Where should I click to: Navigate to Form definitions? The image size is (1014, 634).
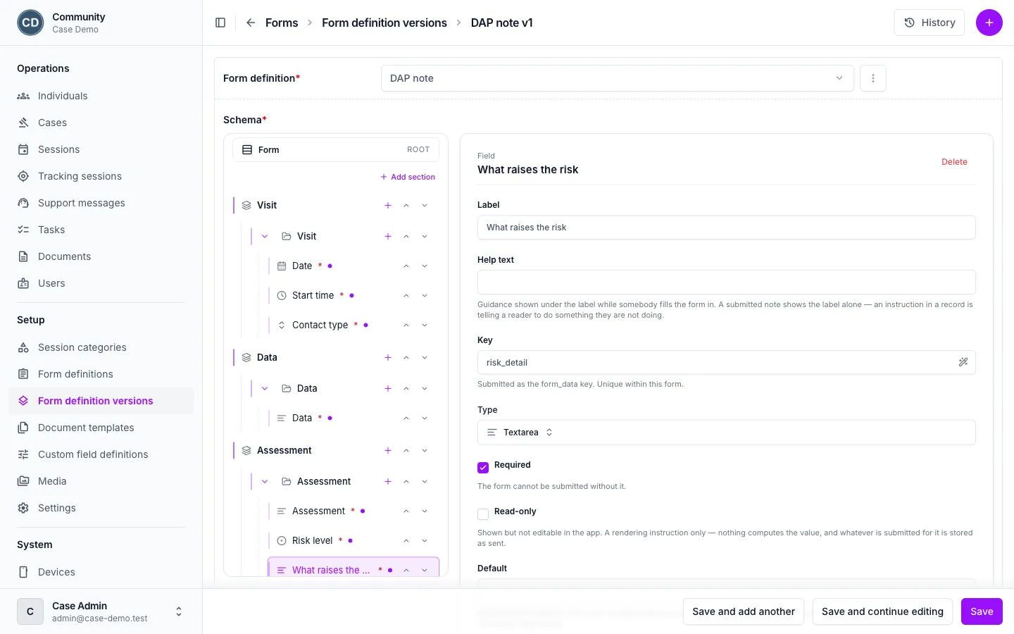(x=101, y=374)
